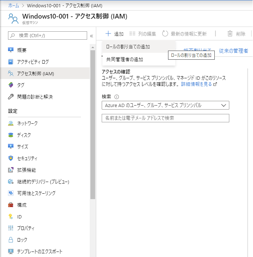
Task: Click the sidebar 検索 (Ctrl+/) field
Action: 47,35
